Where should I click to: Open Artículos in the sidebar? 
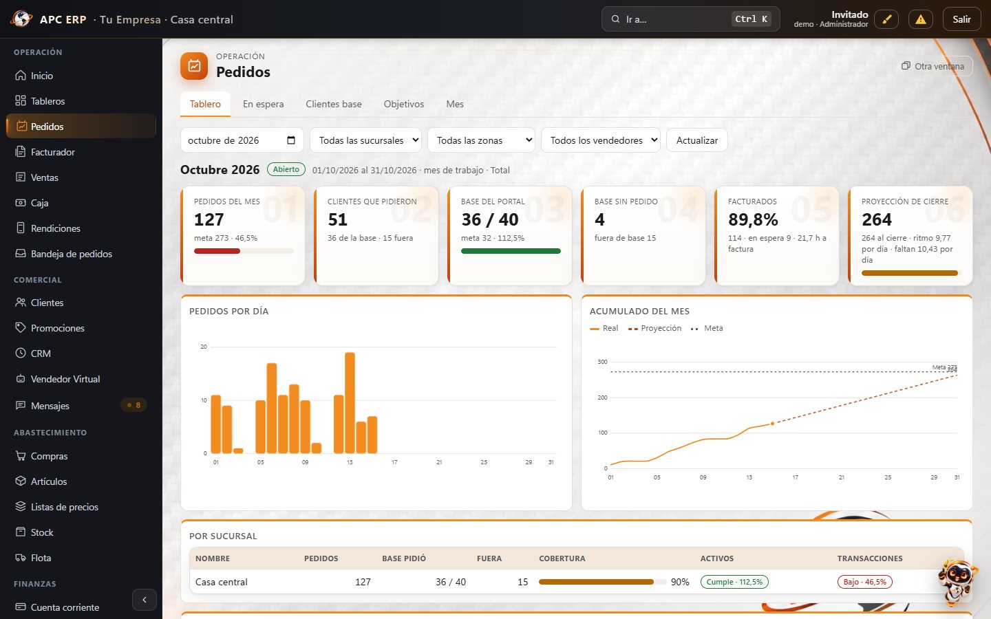point(81,481)
